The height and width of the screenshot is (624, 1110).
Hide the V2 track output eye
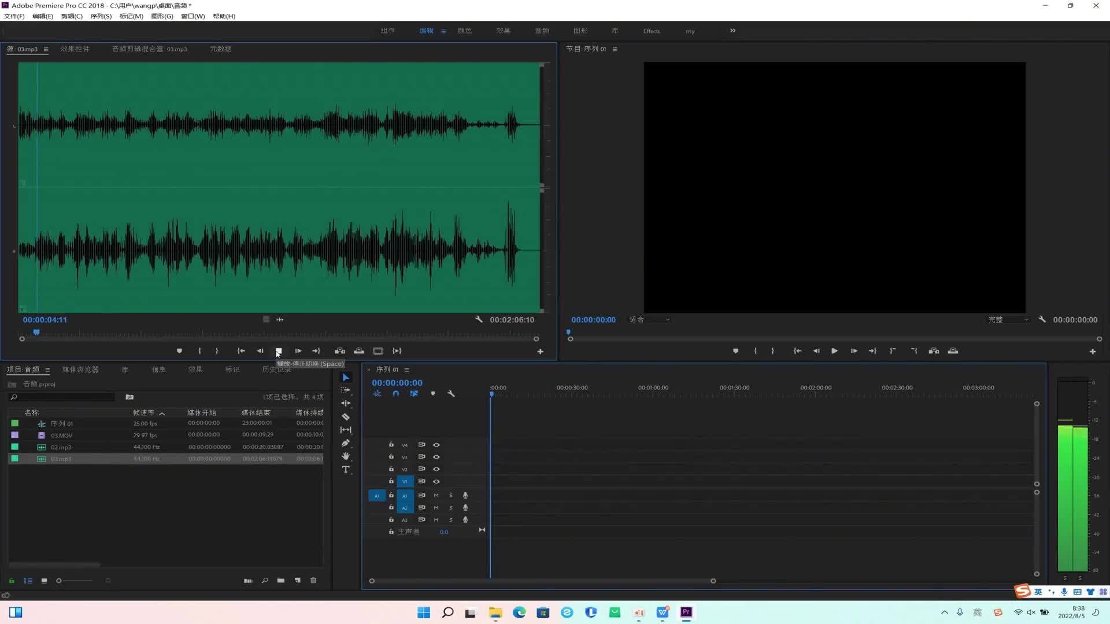click(436, 469)
